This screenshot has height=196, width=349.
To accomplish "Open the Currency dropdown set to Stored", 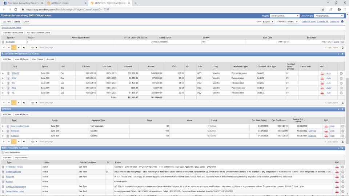I will [x=292, y=21].
